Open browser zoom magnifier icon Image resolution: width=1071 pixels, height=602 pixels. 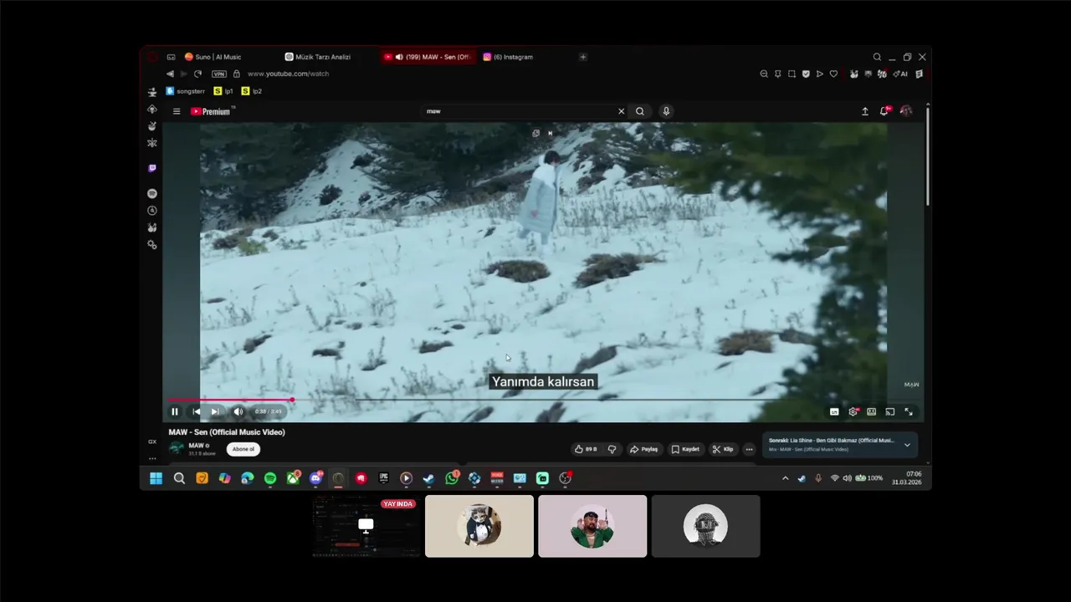pyautogui.click(x=764, y=74)
